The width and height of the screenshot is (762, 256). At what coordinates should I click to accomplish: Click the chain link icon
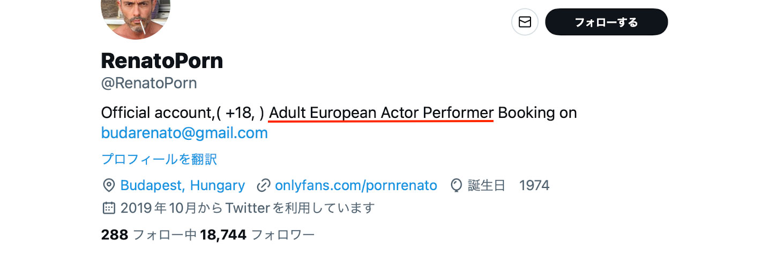point(263,186)
